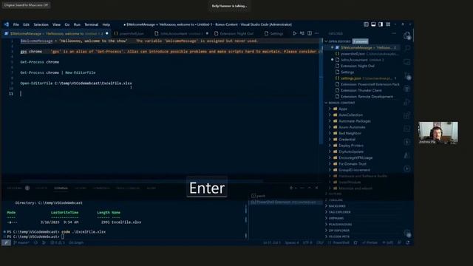Screen dimensions: 473x266
Task: Open the File menu
Action: [16, 24]
